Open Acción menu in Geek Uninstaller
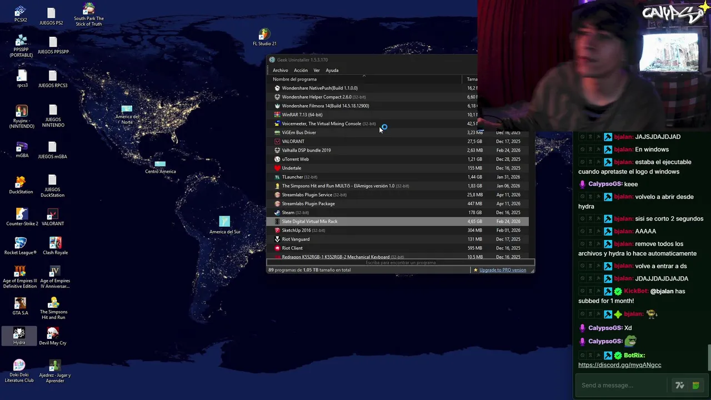Viewport: 711px width, 400px height. pos(301,70)
